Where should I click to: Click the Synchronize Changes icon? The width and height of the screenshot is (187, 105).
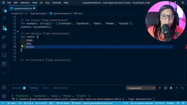point(20,103)
